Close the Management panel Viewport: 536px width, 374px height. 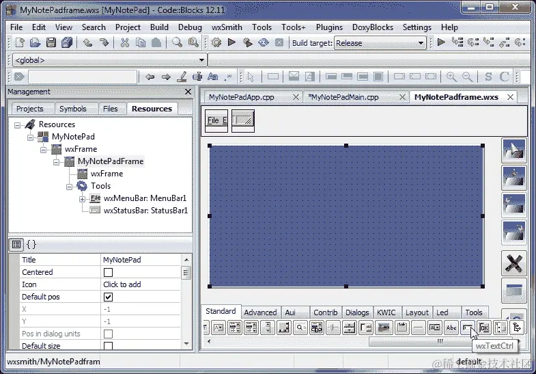[x=188, y=92]
